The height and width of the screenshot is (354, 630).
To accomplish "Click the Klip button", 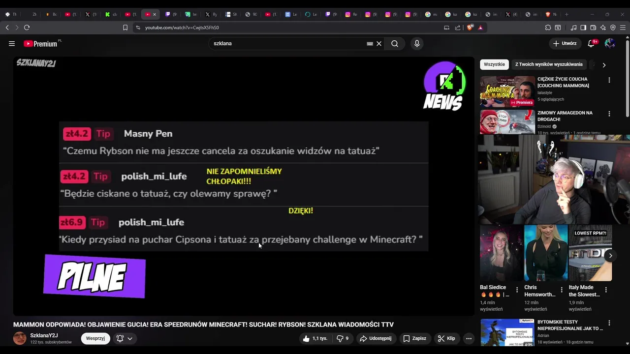I will click(446, 338).
